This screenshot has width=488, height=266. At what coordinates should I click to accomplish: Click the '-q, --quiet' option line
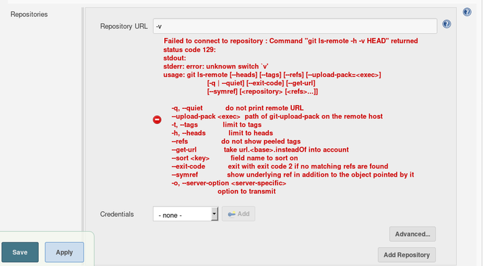(238, 108)
